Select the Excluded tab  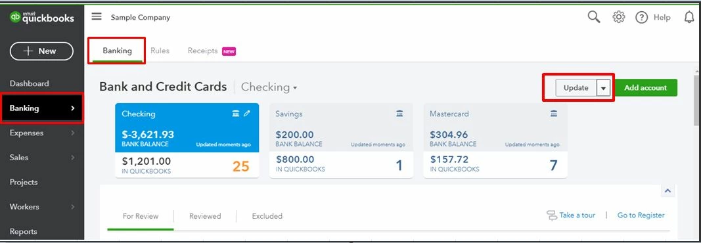click(267, 216)
